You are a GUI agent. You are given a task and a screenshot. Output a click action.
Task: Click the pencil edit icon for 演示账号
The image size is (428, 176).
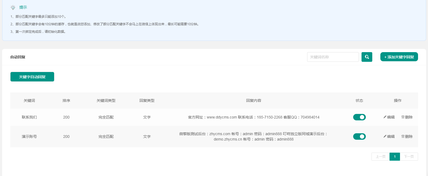(x=385, y=137)
